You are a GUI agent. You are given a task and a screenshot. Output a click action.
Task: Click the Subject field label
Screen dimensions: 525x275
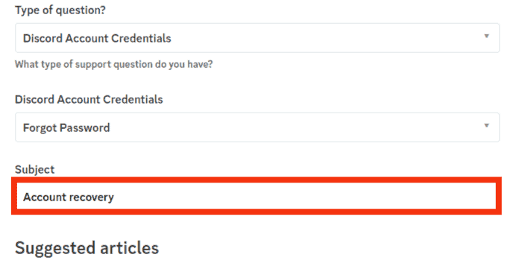[34, 170]
